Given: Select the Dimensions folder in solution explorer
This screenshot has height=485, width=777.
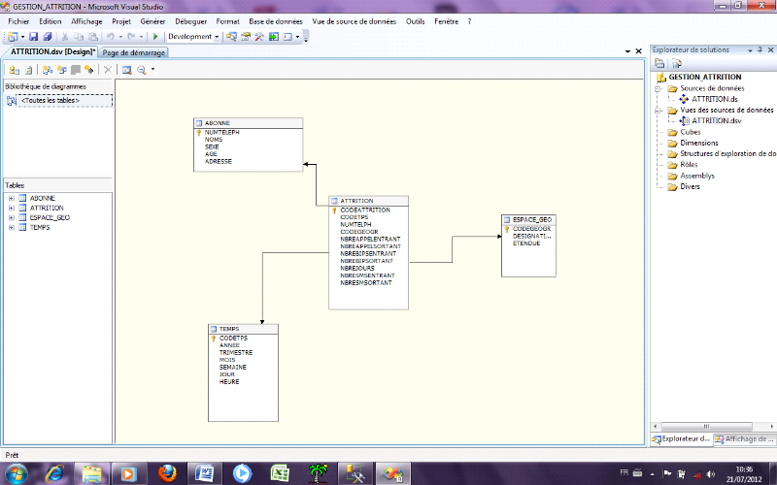Looking at the screenshot, I should 698,143.
